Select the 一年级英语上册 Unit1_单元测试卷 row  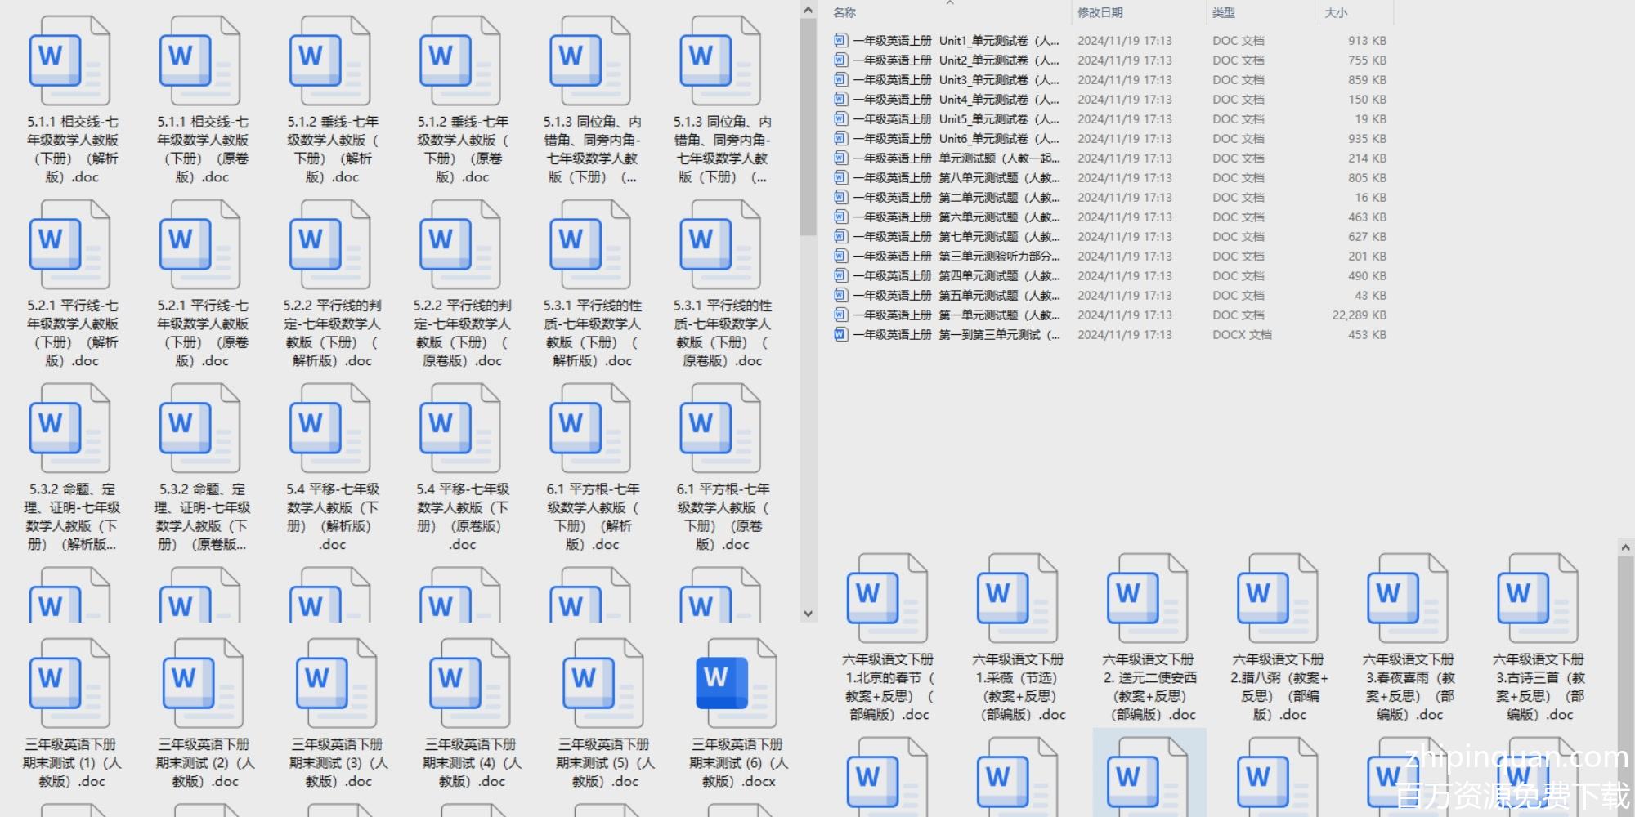click(1110, 41)
